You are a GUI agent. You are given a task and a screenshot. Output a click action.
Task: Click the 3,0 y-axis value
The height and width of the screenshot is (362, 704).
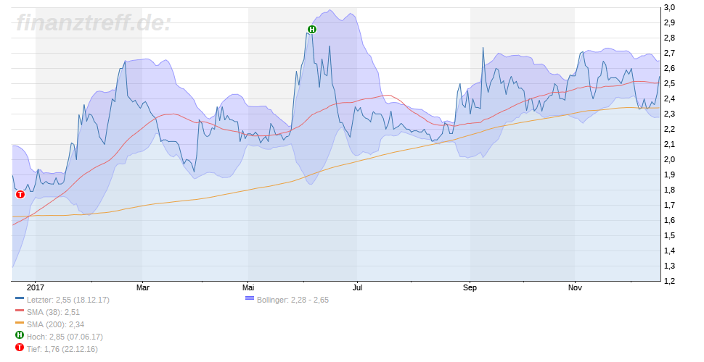point(670,7)
